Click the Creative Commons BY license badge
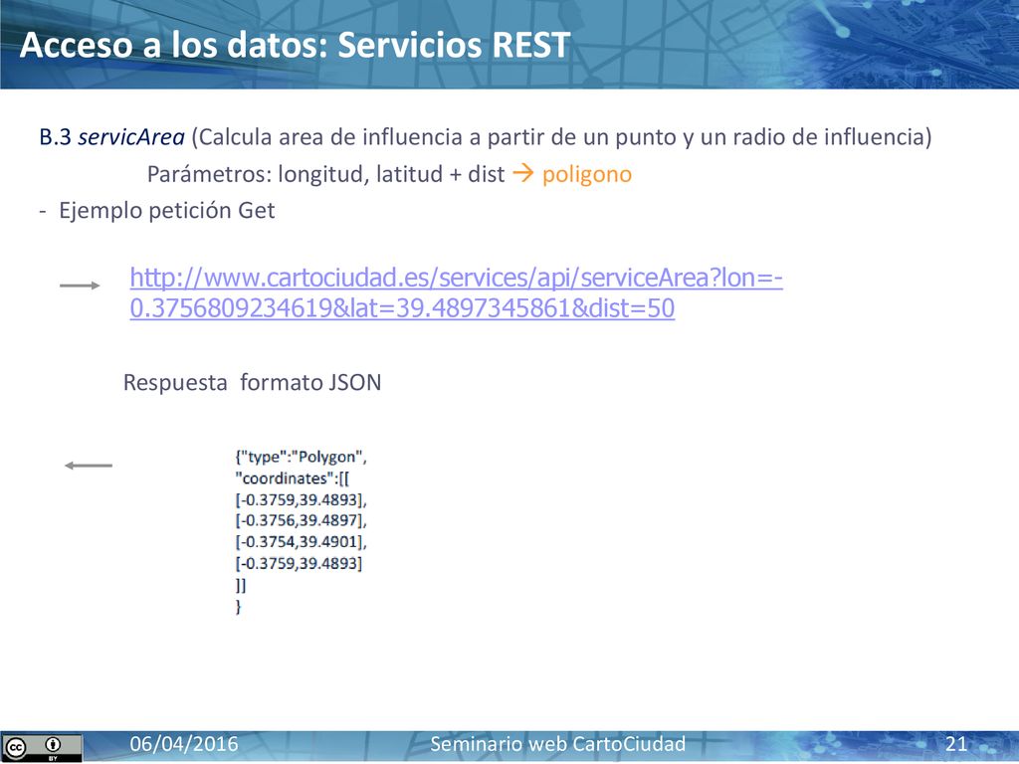1019x764 pixels. (42, 747)
